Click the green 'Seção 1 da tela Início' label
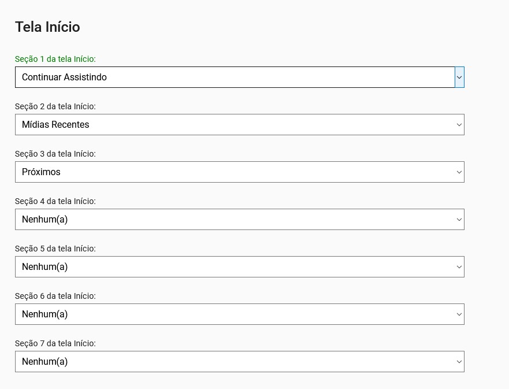Viewport: 509px width, 389px height. [x=55, y=59]
